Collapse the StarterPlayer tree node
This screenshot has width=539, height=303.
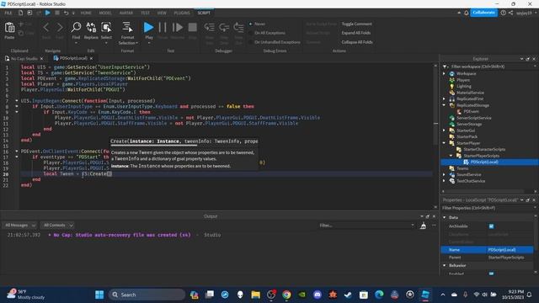click(x=444, y=143)
